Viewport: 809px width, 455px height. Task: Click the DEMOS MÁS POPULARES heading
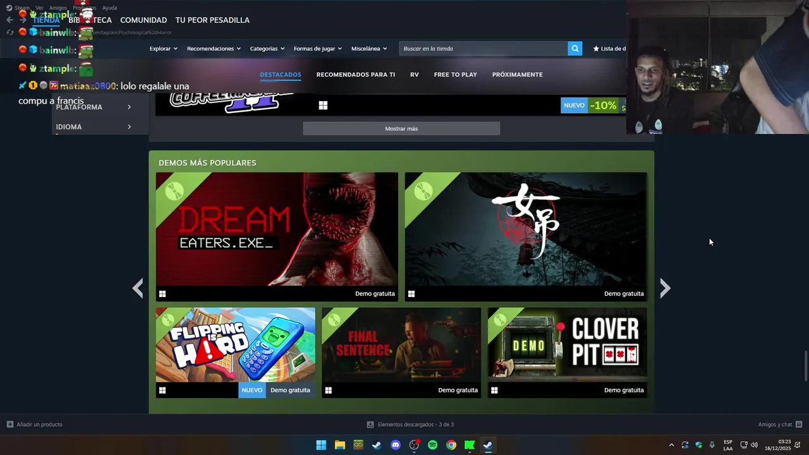click(207, 163)
